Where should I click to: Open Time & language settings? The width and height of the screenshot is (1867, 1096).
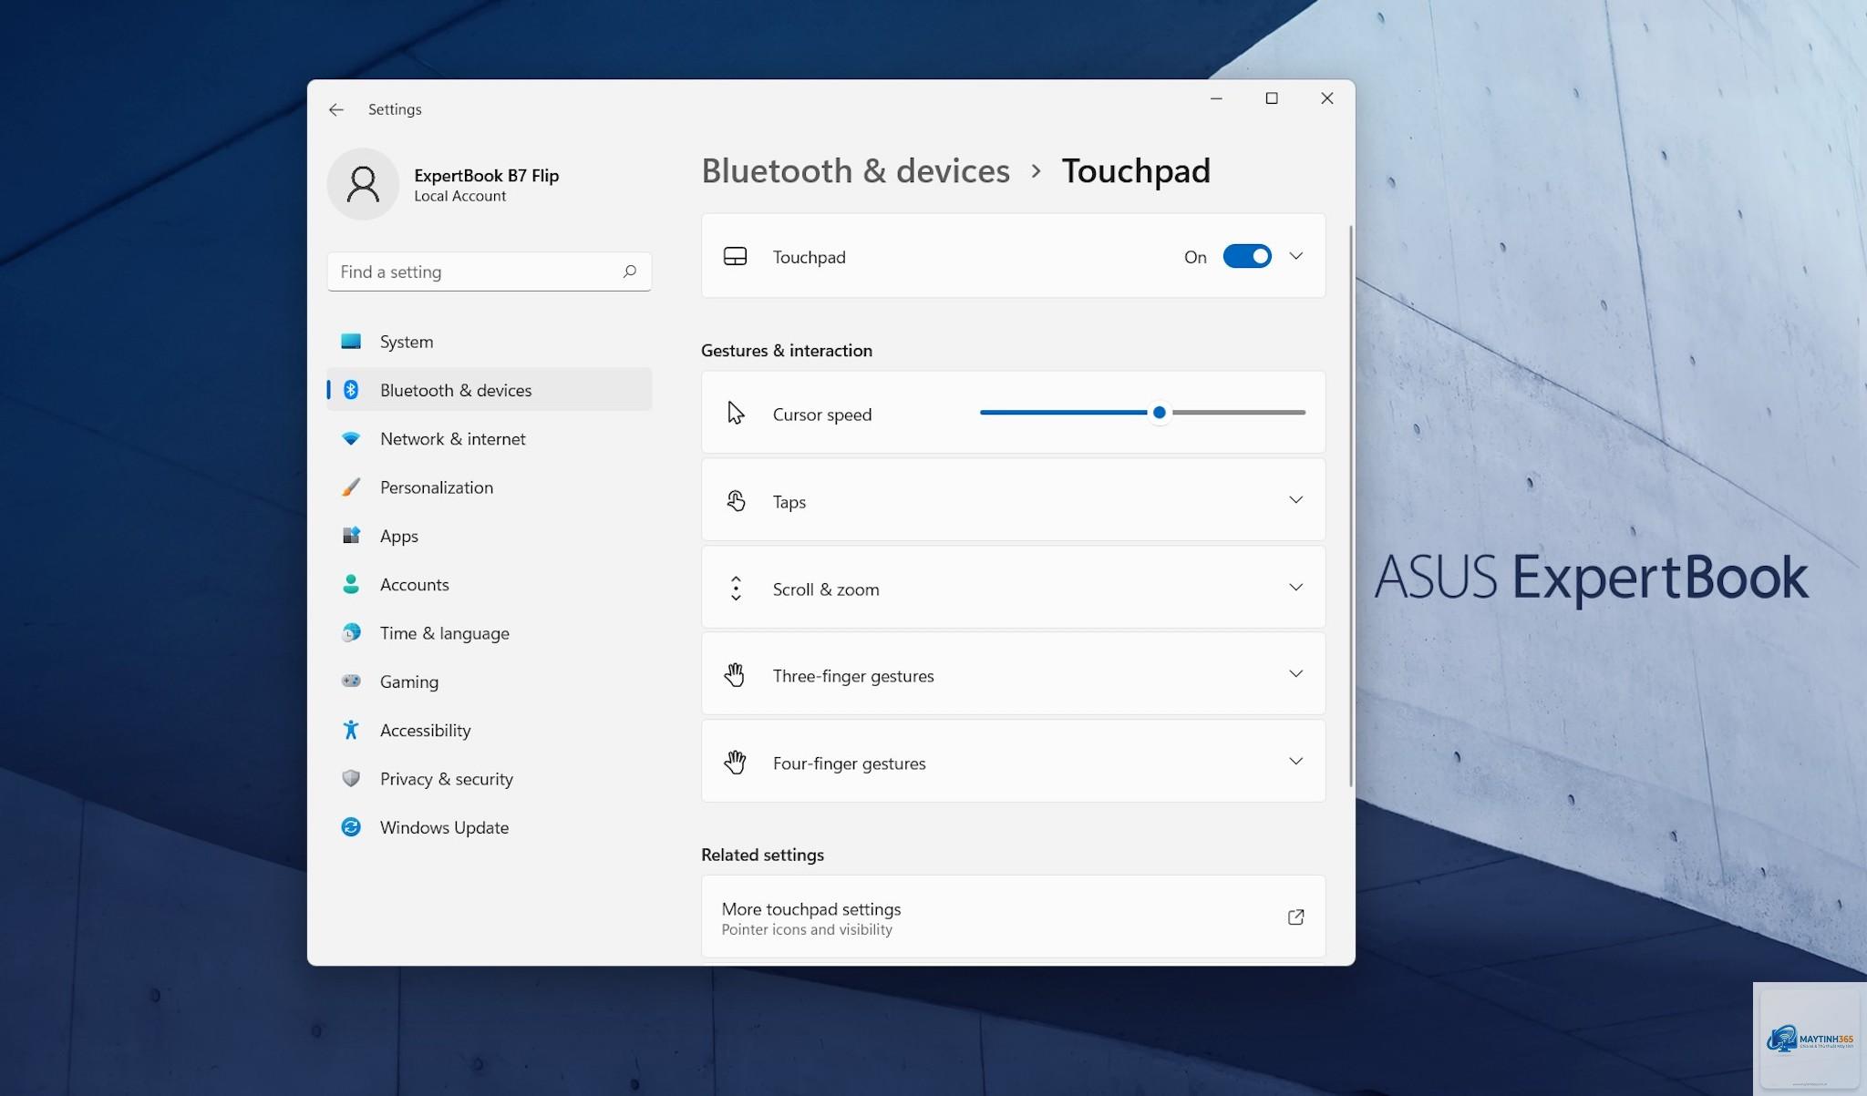[490, 632]
